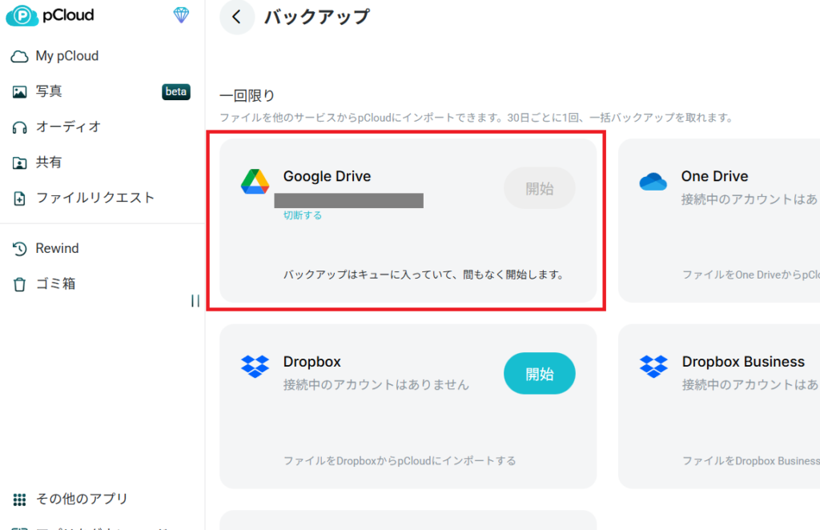Screen dimensions: 820x530
Task: Click the Google Drive logo icon
Action: [255, 183]
